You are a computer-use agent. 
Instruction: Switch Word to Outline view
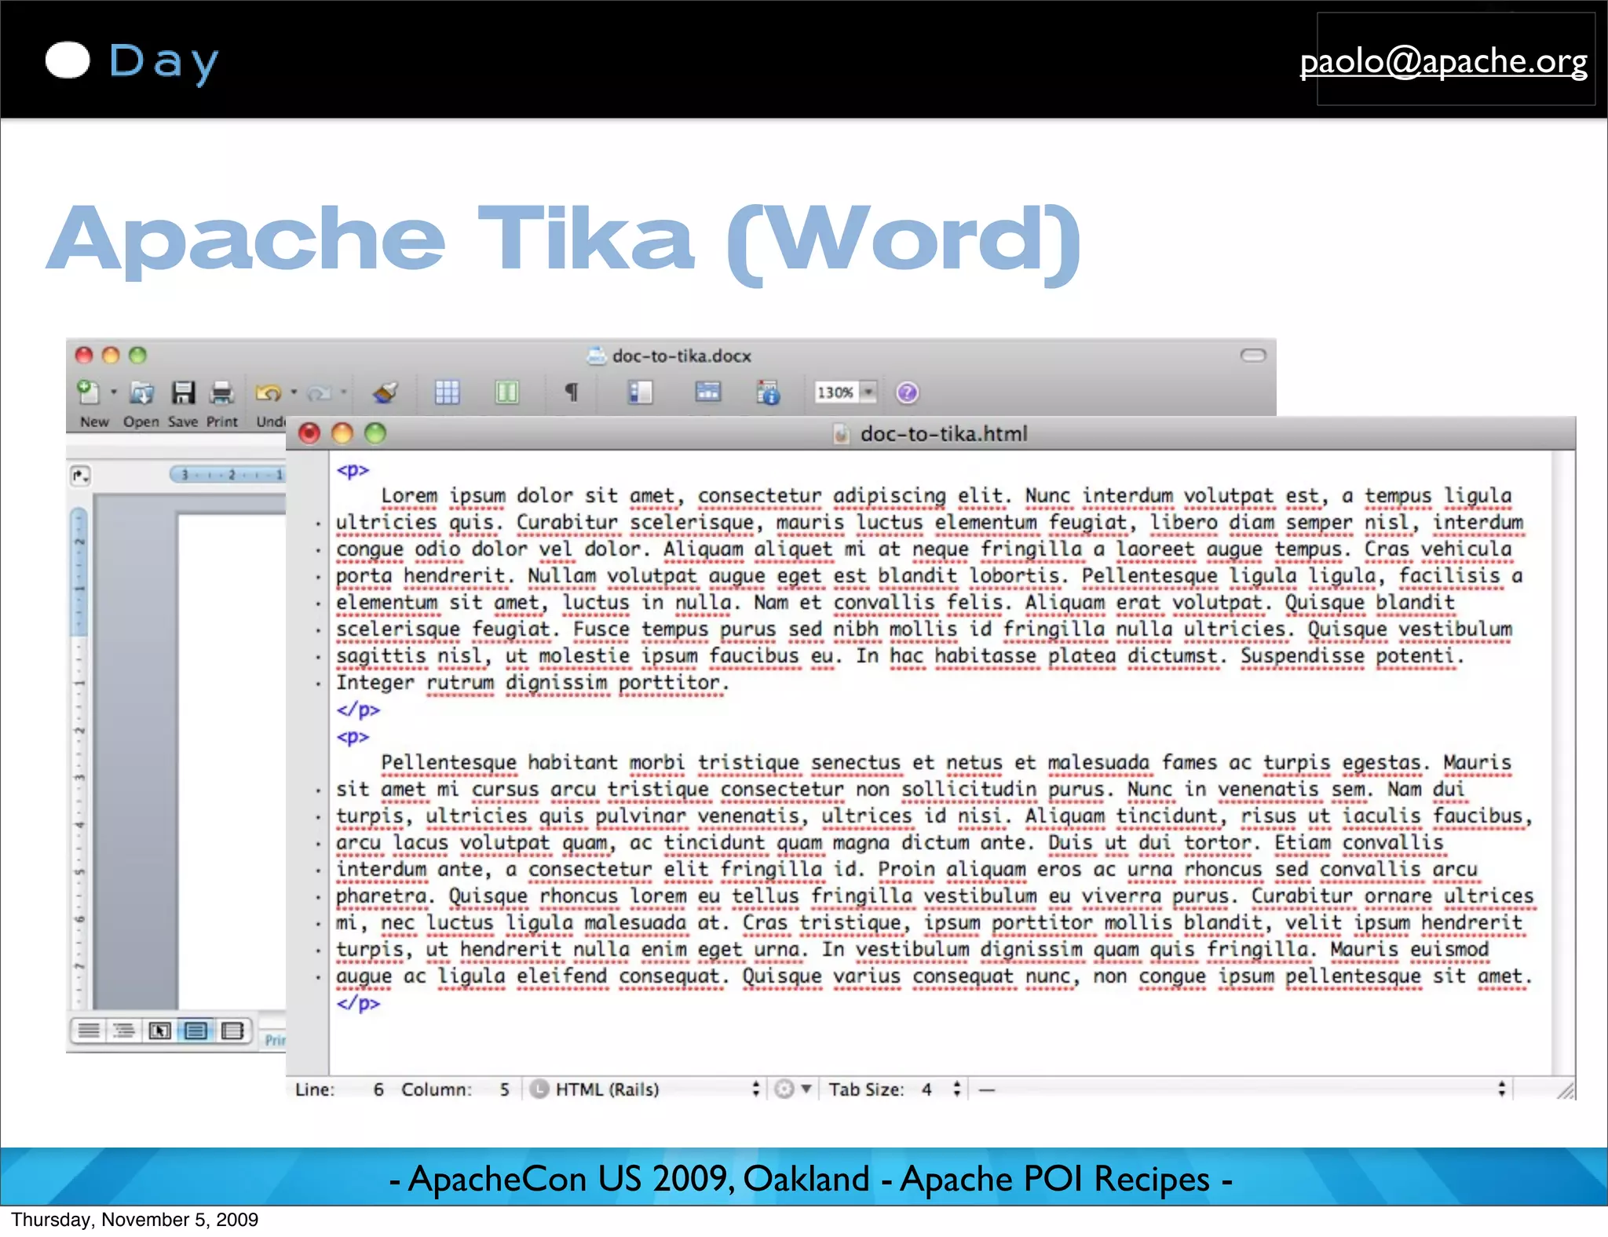coord(124,1031)
